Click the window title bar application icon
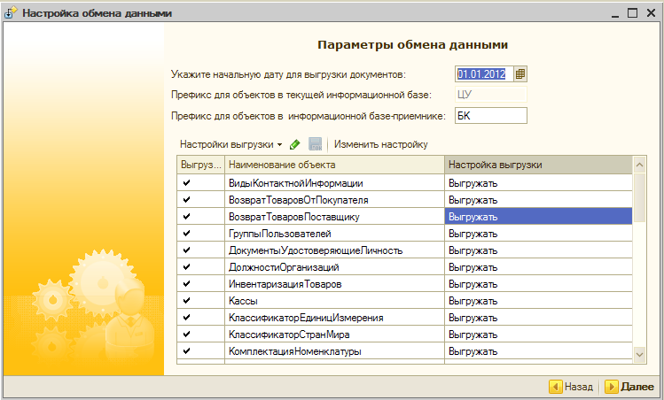Image resolution: width=664 pixels, height=400 pixels. [x=11, y=13]
